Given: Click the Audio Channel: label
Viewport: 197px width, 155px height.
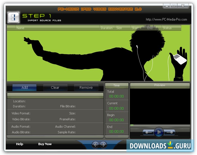Looking at the screenshot, I should coord(65,127).
